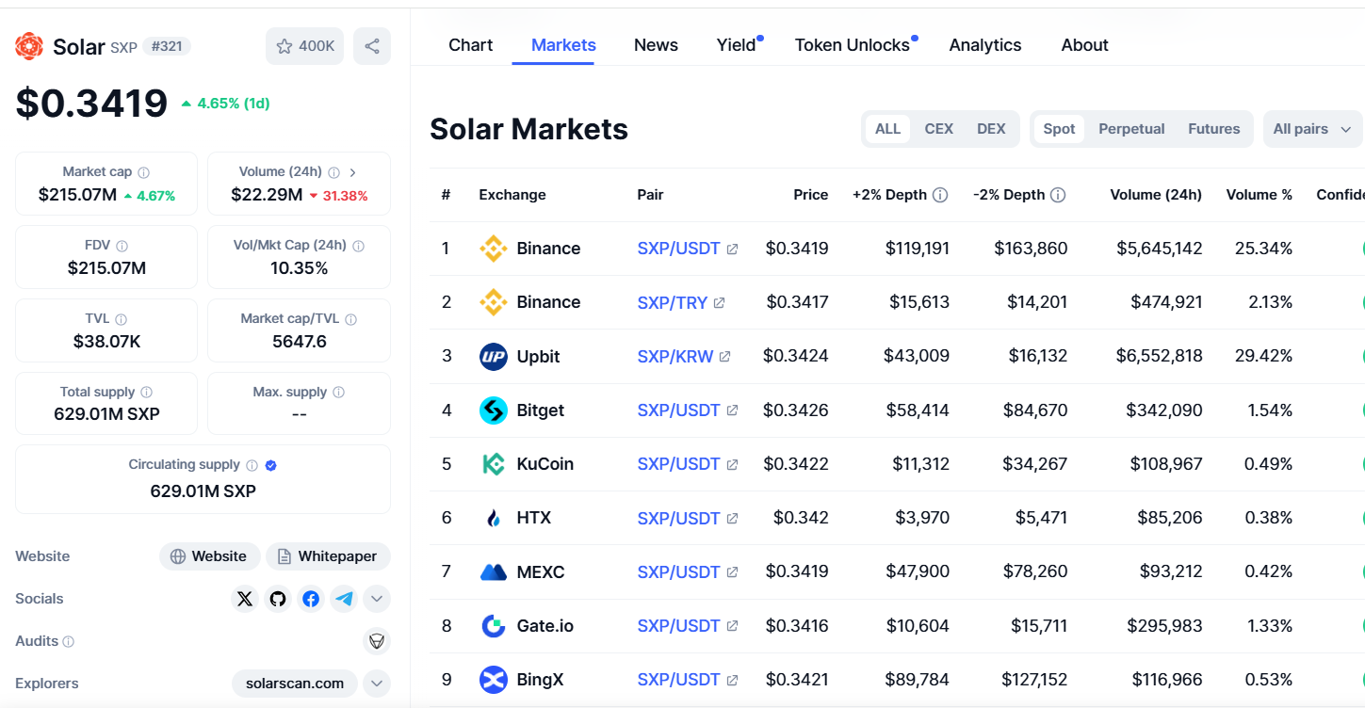This screenshot has height=708, width=1365.
Task: Click the Gate.io exchange logo
Action: 494,626
